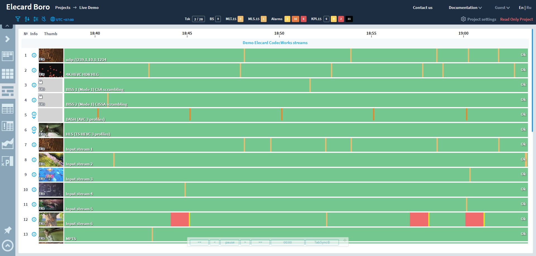536x256 pixels.
Task: Click the black KPI.15 badge 11
Action: tap(349, 19)
